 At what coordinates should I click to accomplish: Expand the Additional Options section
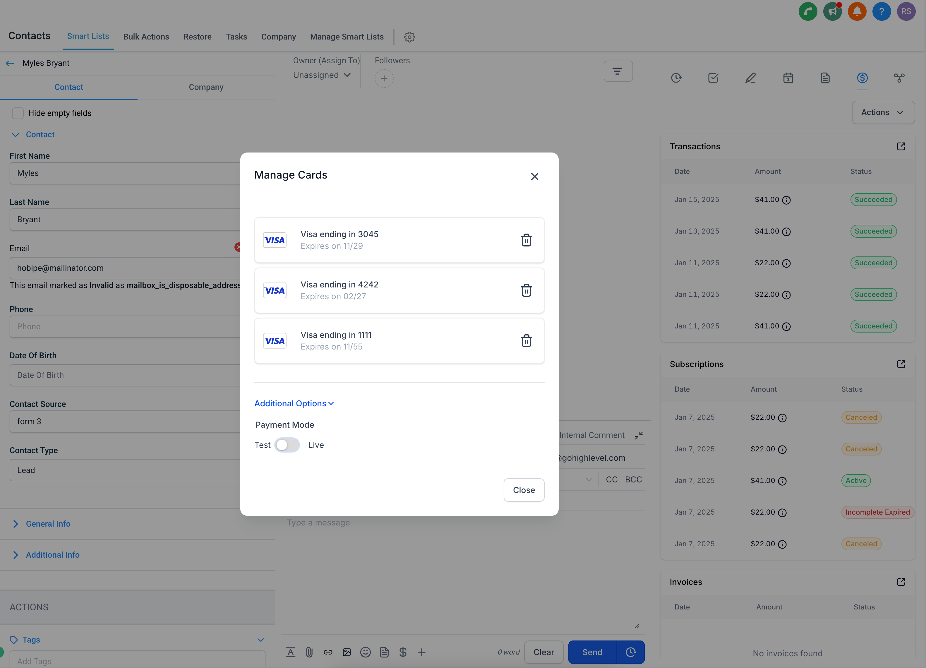click(294, 403)
